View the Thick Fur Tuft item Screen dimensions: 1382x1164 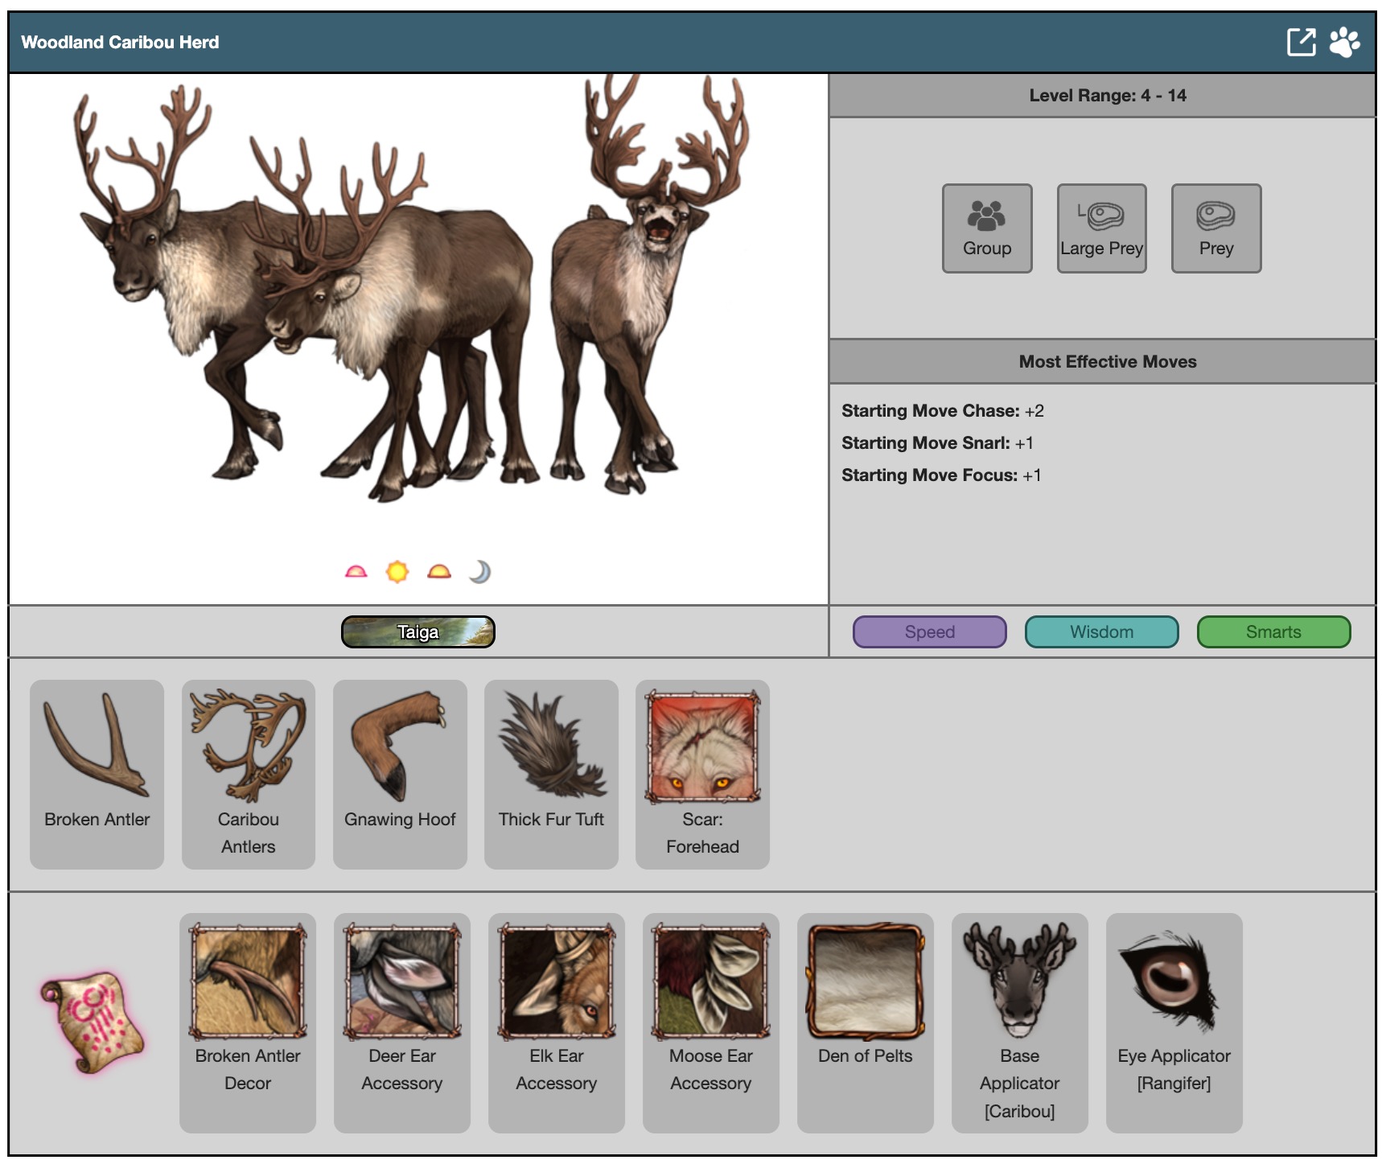click(x=551, y=774)
